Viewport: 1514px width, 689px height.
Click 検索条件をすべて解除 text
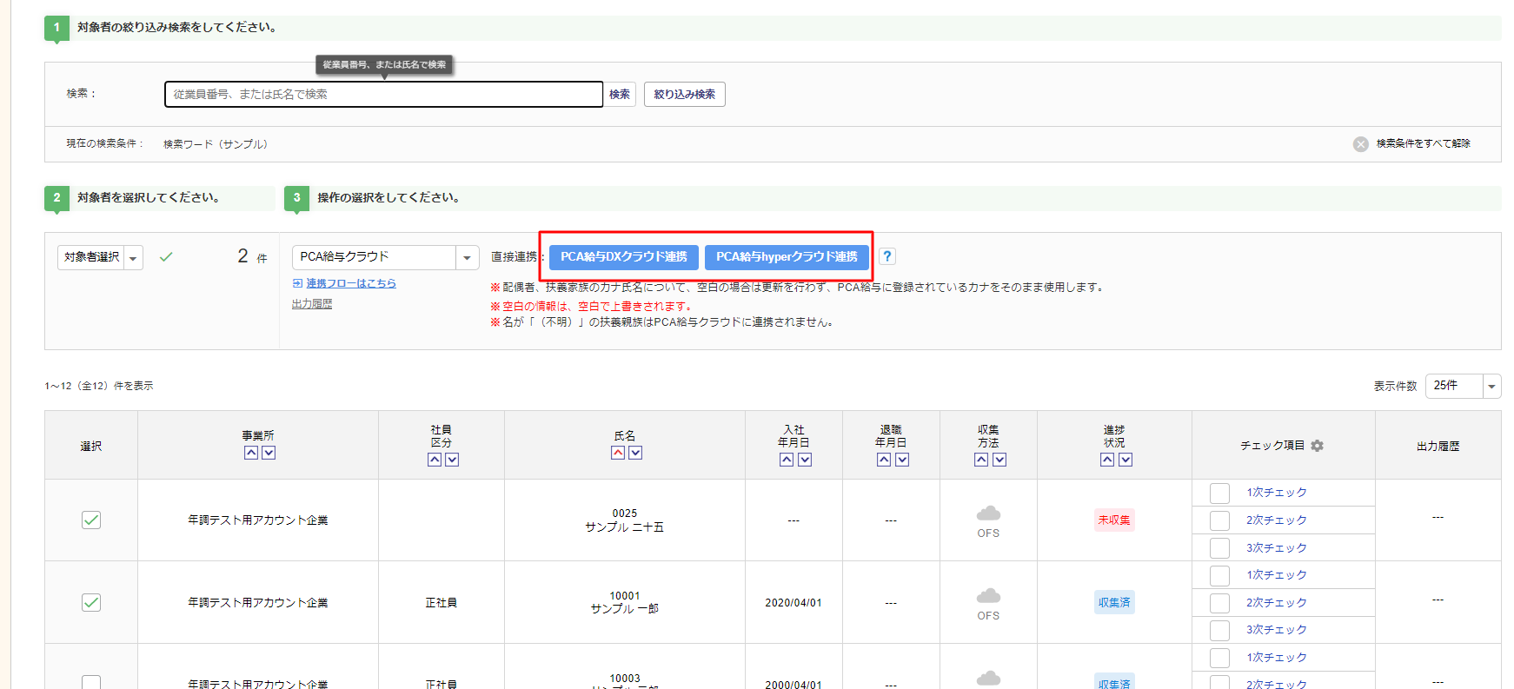click(x=1424, y=143)
